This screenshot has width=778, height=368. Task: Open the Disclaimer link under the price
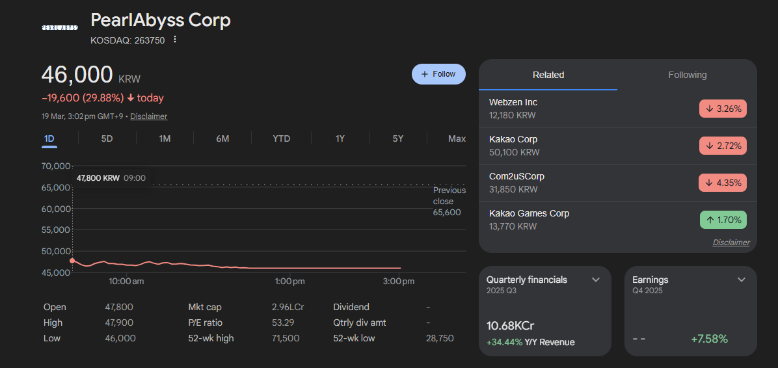(x=148, y=116)
